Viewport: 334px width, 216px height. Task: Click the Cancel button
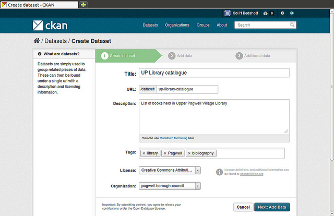click(243, 207)
